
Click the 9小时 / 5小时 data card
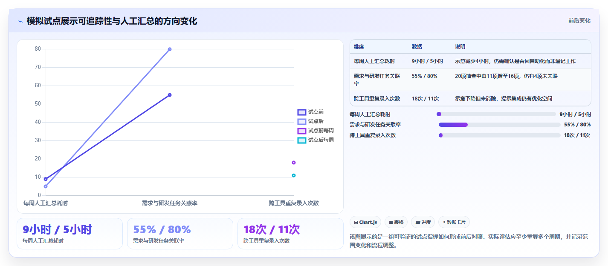click(69, 234)
